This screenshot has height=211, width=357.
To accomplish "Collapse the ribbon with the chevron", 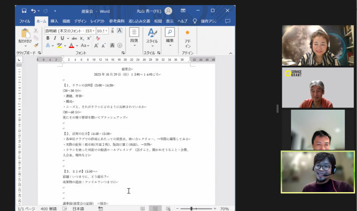I will click(x=230, y=53).
